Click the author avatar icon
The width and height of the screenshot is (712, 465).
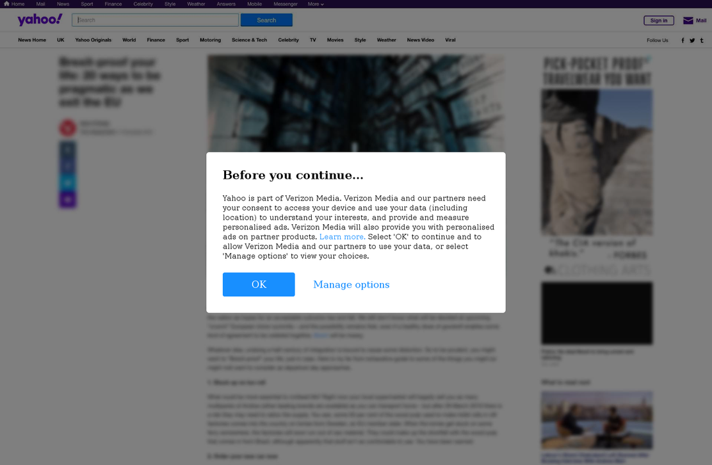68,128
